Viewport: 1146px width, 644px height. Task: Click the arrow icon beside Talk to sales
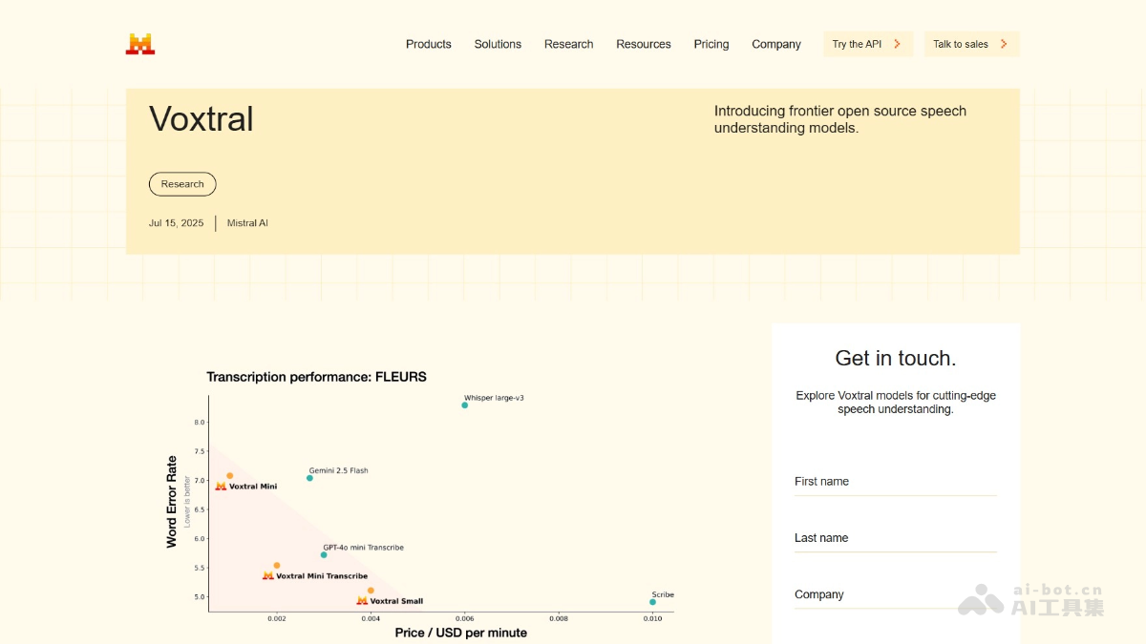[1004, 44]
